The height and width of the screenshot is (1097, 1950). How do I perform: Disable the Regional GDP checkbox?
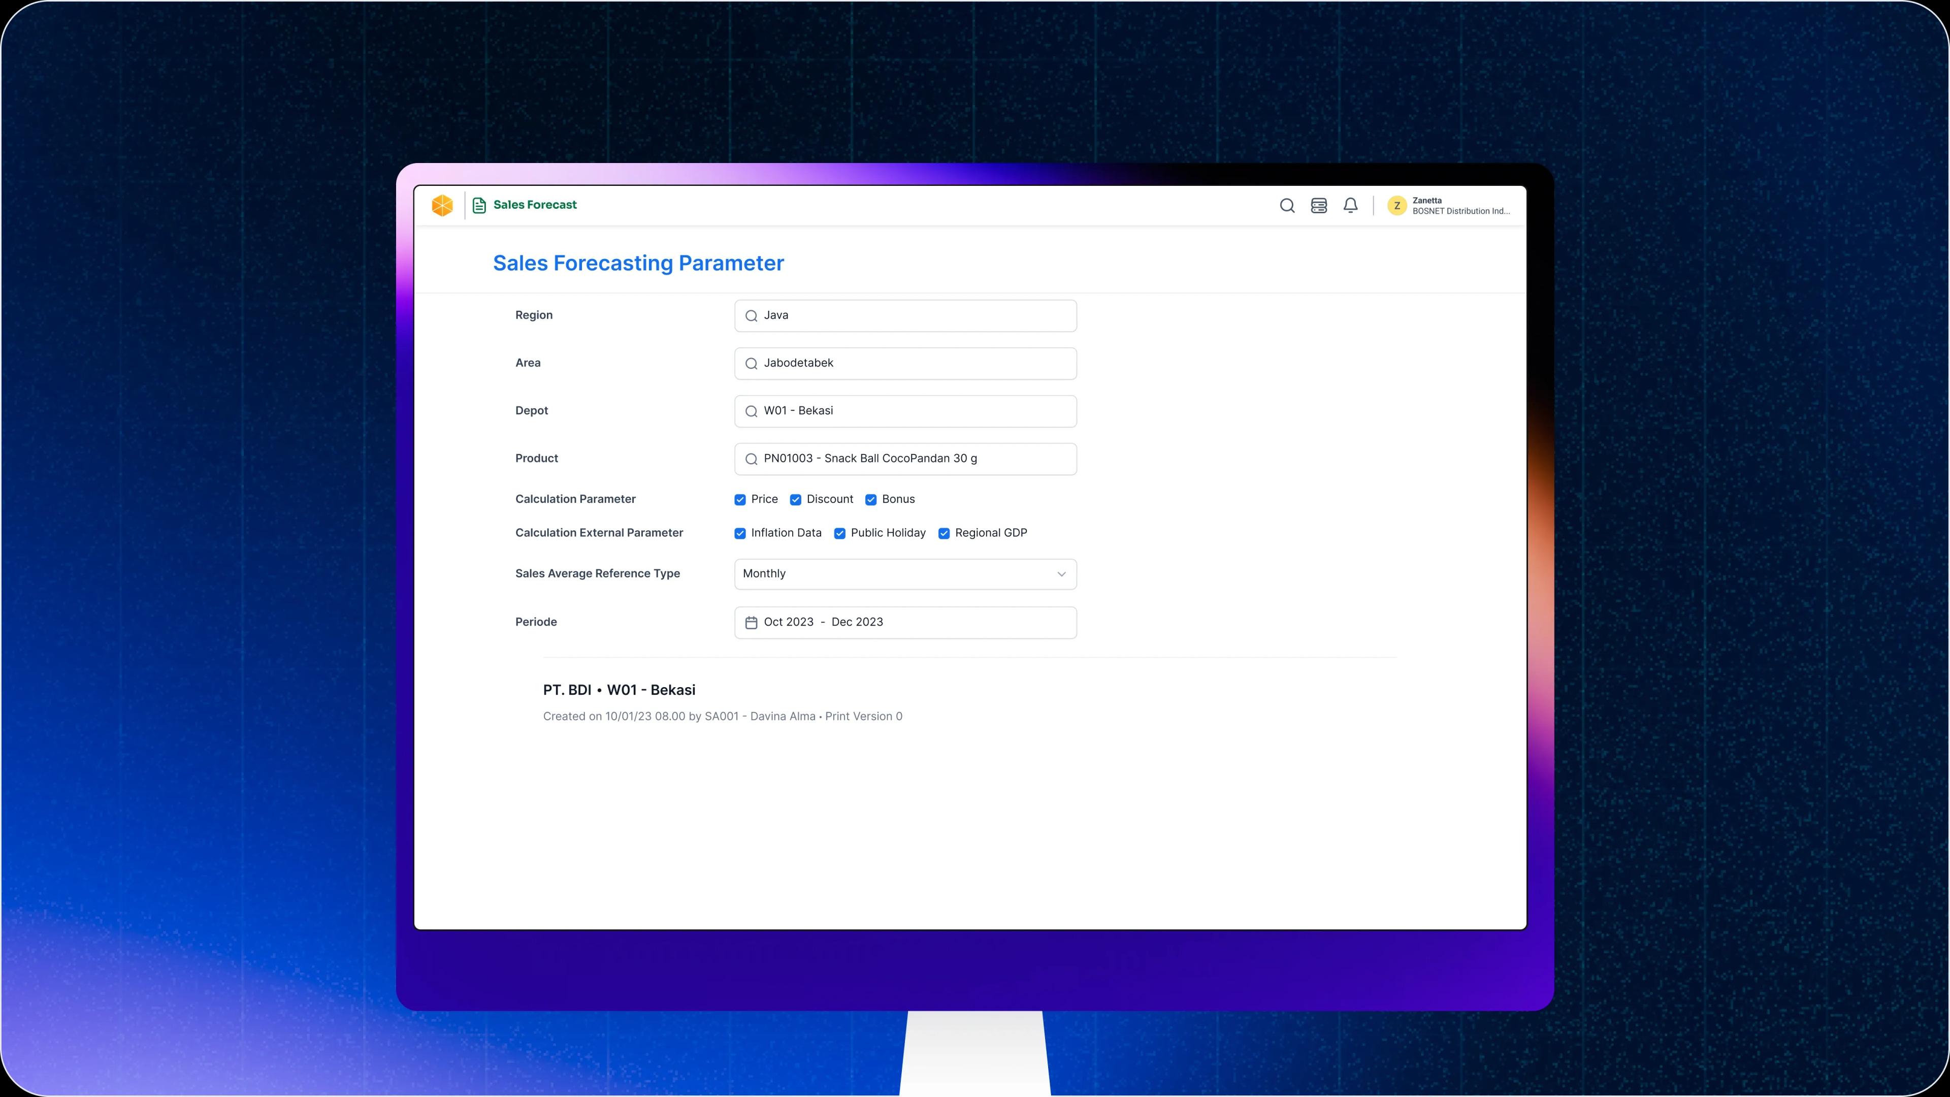(944, 534)
